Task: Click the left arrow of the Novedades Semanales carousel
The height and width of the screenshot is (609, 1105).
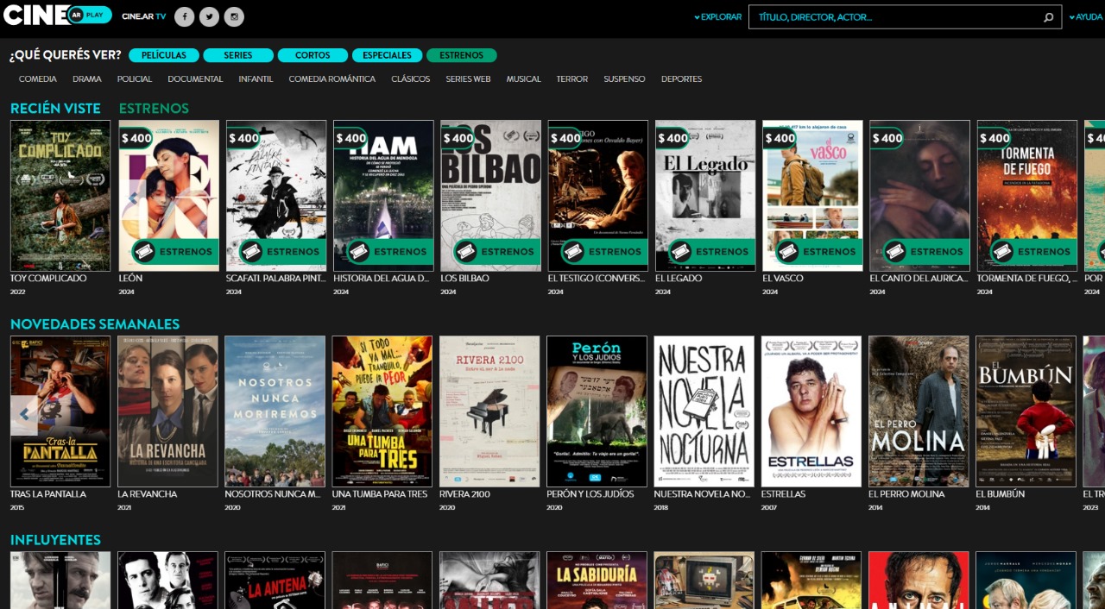Action: (x=23, y=415)
